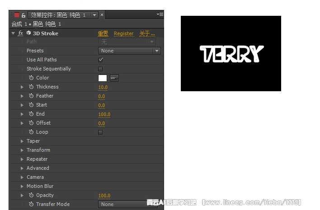The width and height of the screenshot is (320, 210).
Task: Click the End value 100.0
Action: (104, 114)
